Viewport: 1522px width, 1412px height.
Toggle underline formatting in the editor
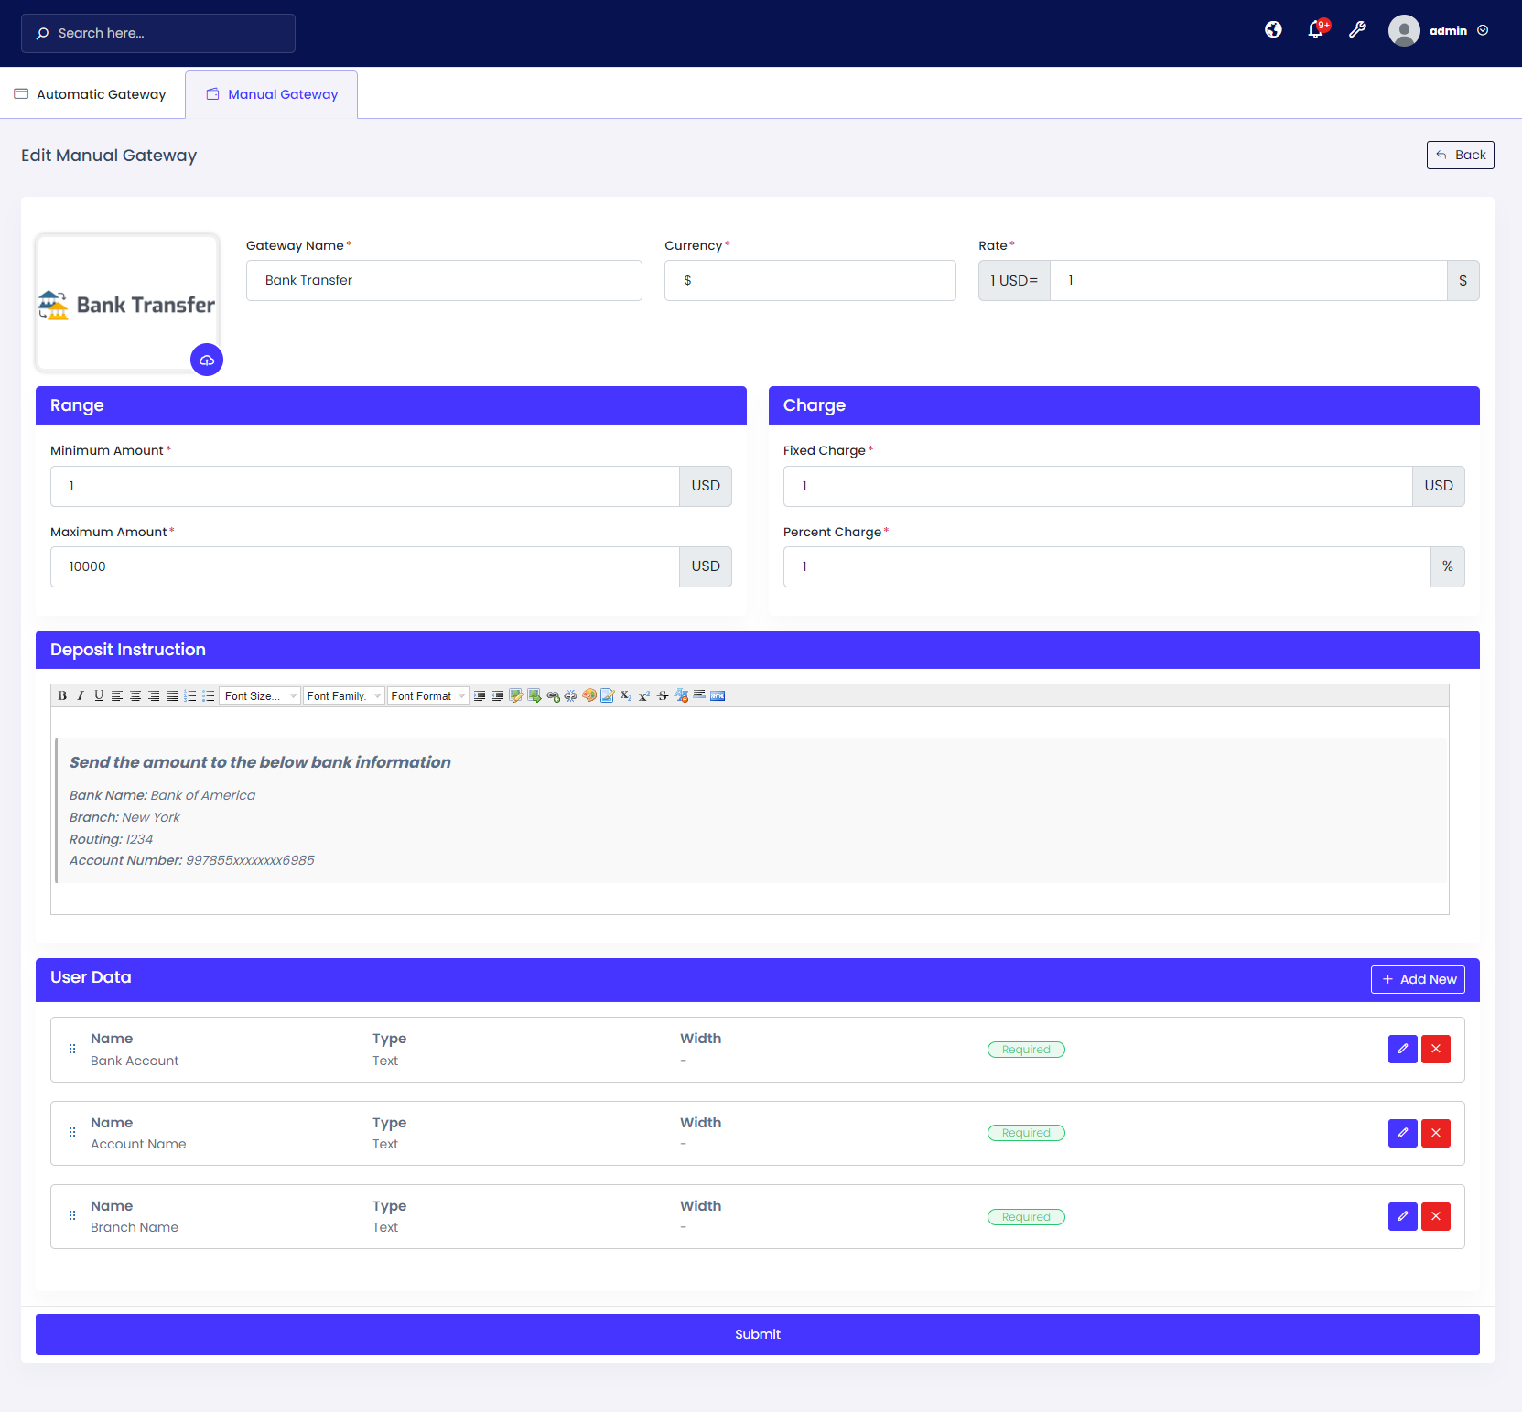(99, 695)
